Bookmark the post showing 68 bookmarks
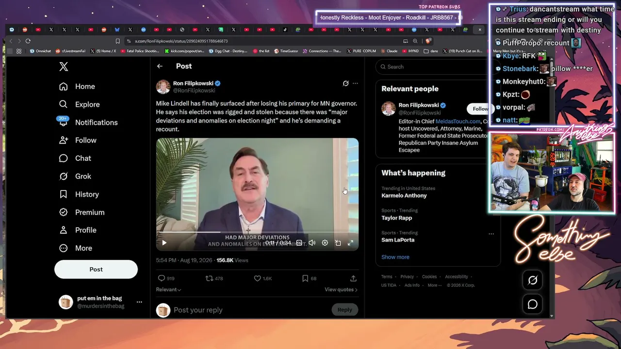 point(309,278)
